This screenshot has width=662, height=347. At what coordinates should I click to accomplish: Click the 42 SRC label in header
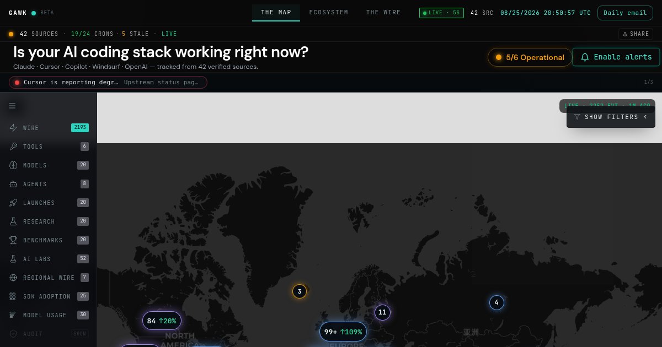(x=482, y=13)
